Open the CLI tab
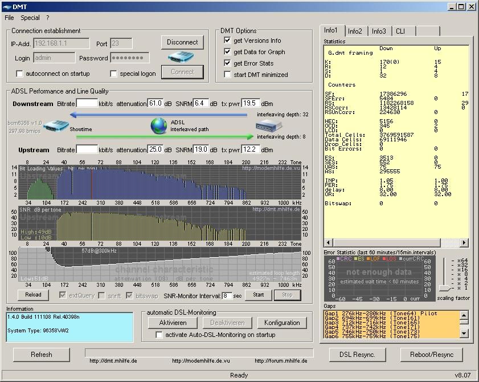The image size is (479, 382). pos(400,31)
